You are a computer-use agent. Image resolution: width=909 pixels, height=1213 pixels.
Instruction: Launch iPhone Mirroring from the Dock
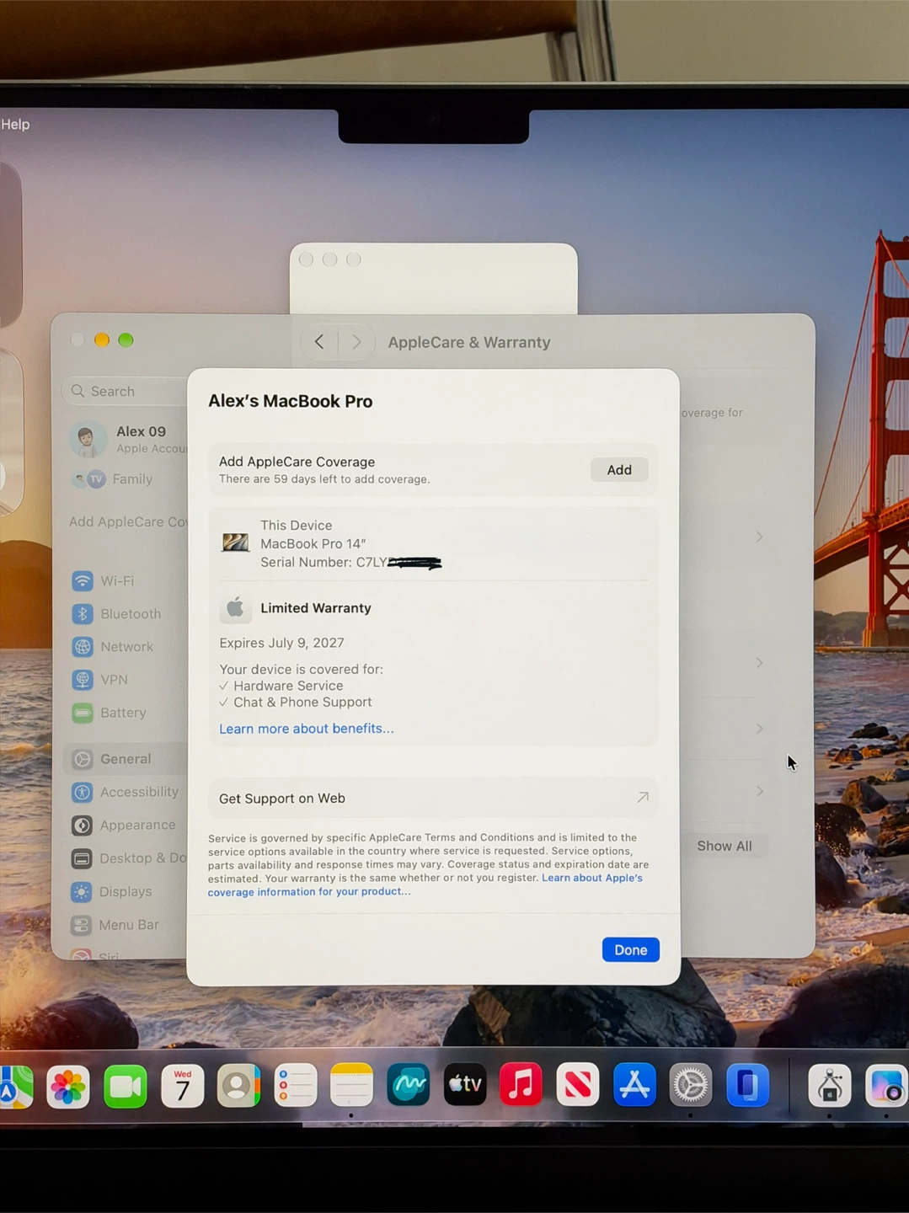point(748,1085)
